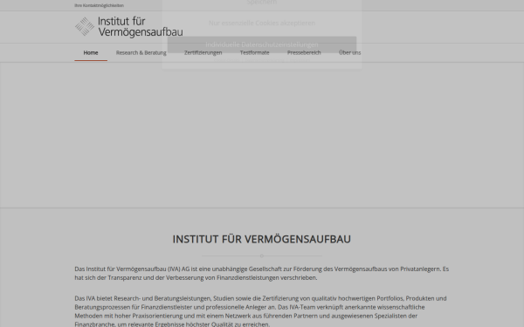Click the Institut für Vermögensaufbau logo
The height and width of the screenshot is (327, 524).
click(x=128, y=27)
